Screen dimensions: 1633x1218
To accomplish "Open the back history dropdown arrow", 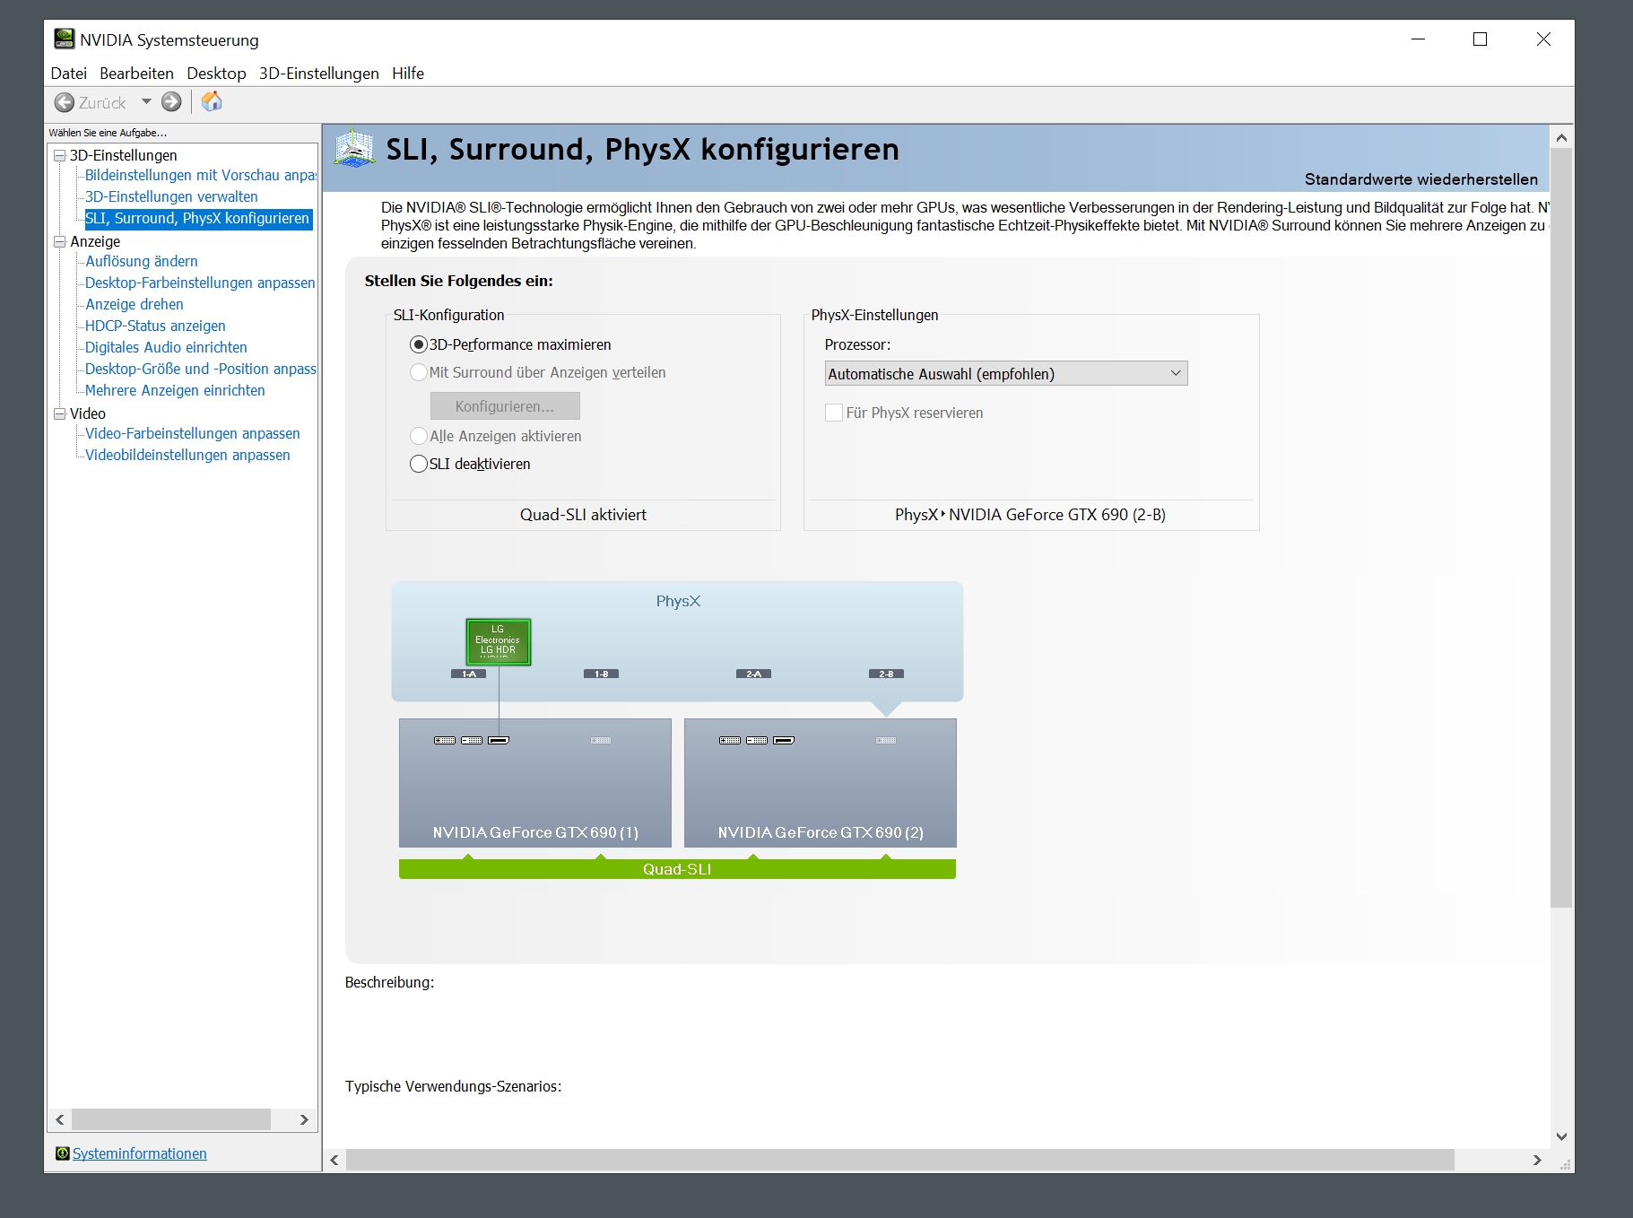I will tap(146, 101).
